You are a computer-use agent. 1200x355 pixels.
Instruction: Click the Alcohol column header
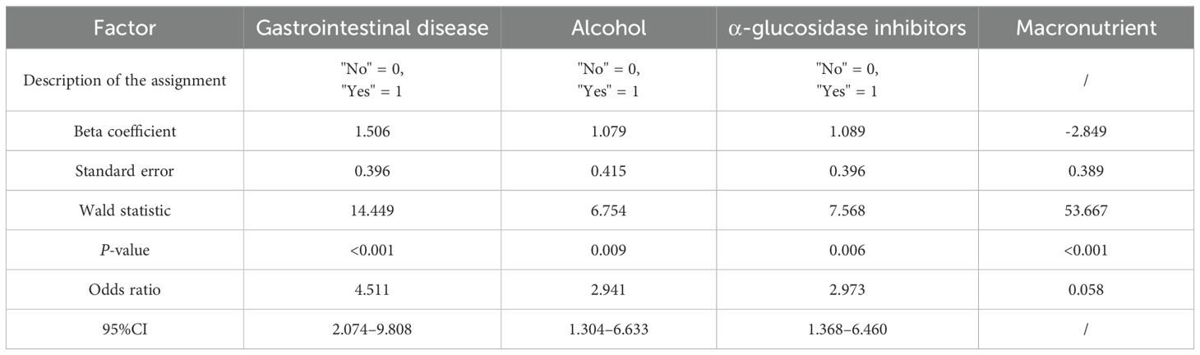[609, 27]
